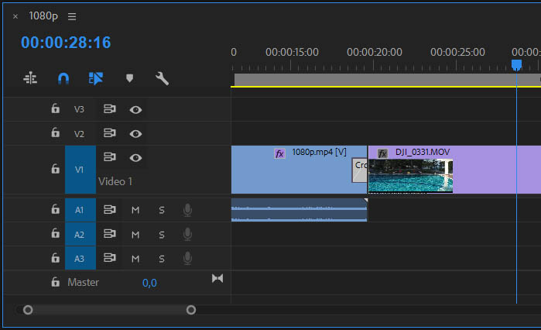
Task: Click the Master track output channel icon
Action: pos(217,278)
